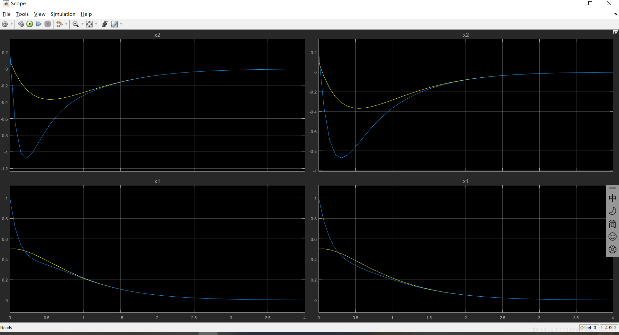Close the Scope window
The height and width of the screenshot is (335, 619).
pos(609,3)
